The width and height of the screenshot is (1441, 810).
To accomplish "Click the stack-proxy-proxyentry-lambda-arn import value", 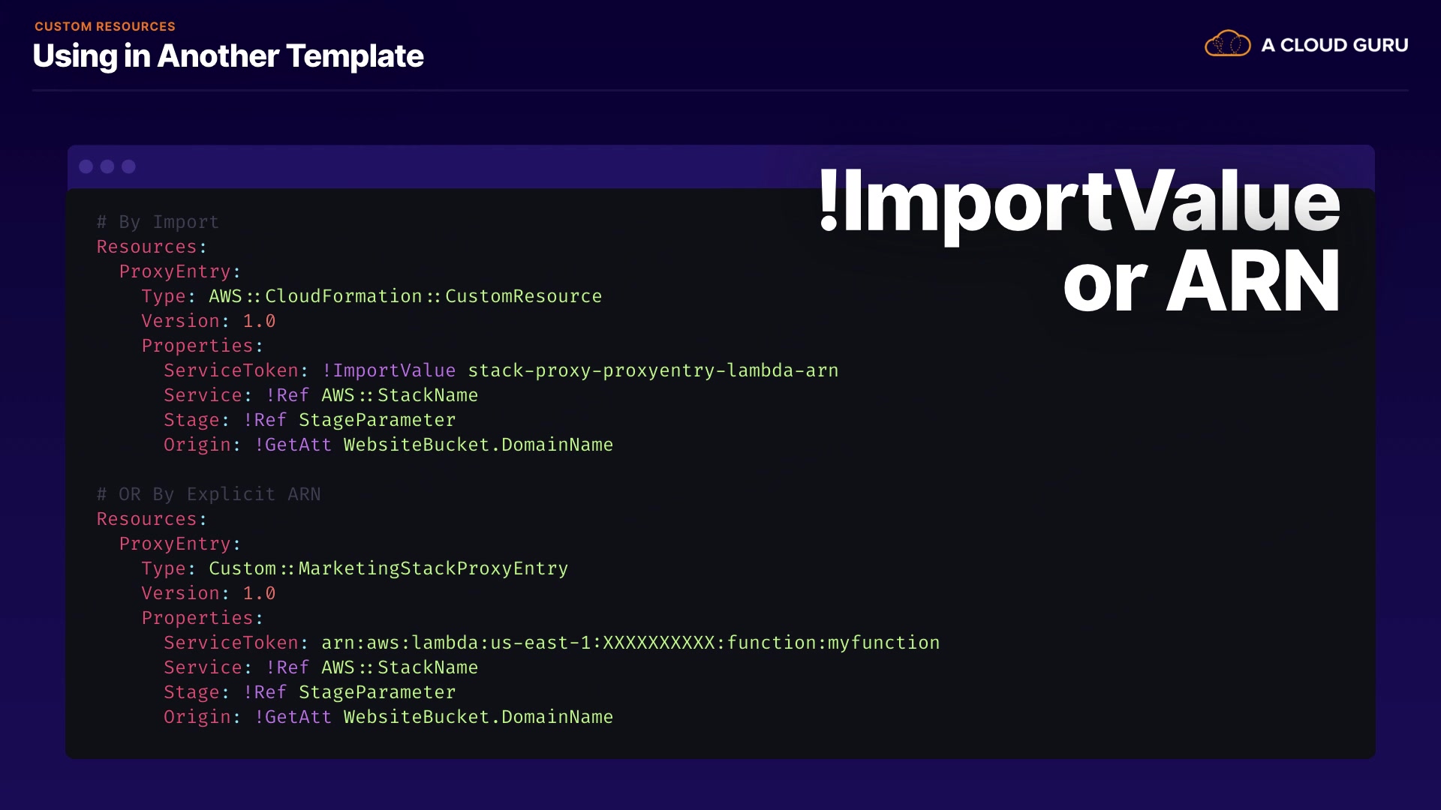I will click(653, 370).
